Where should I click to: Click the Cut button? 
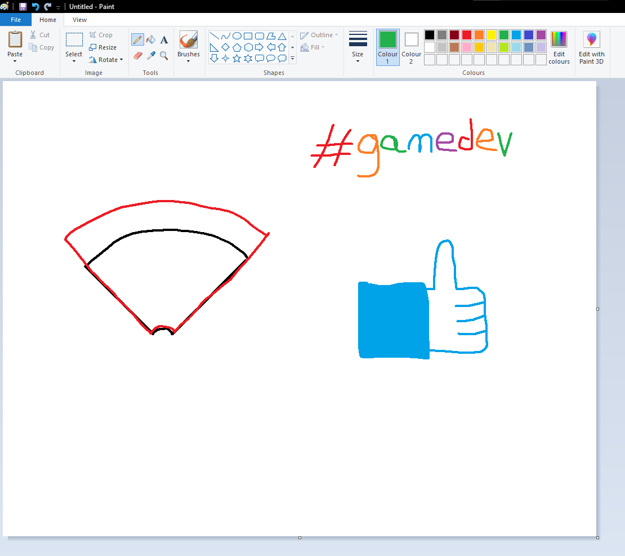[x=40, y=35]
